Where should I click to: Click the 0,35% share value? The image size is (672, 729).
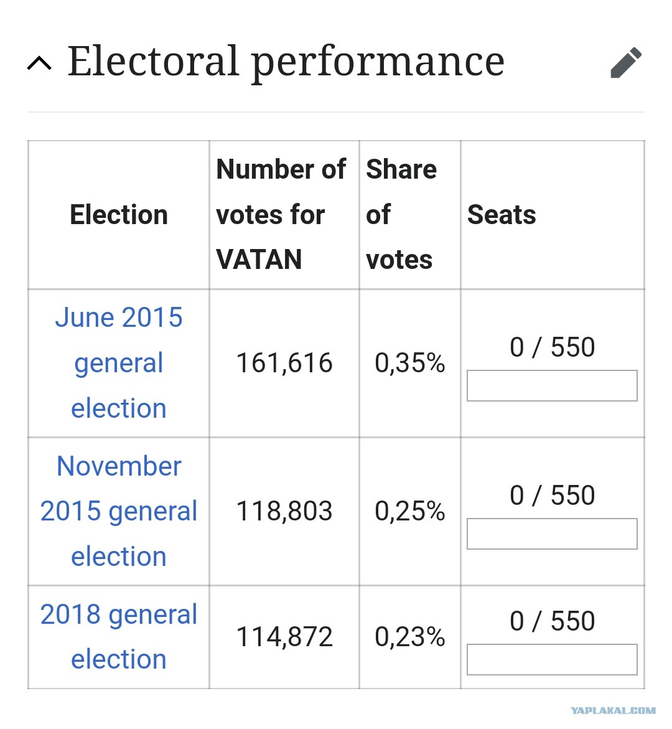click(410, 363)
